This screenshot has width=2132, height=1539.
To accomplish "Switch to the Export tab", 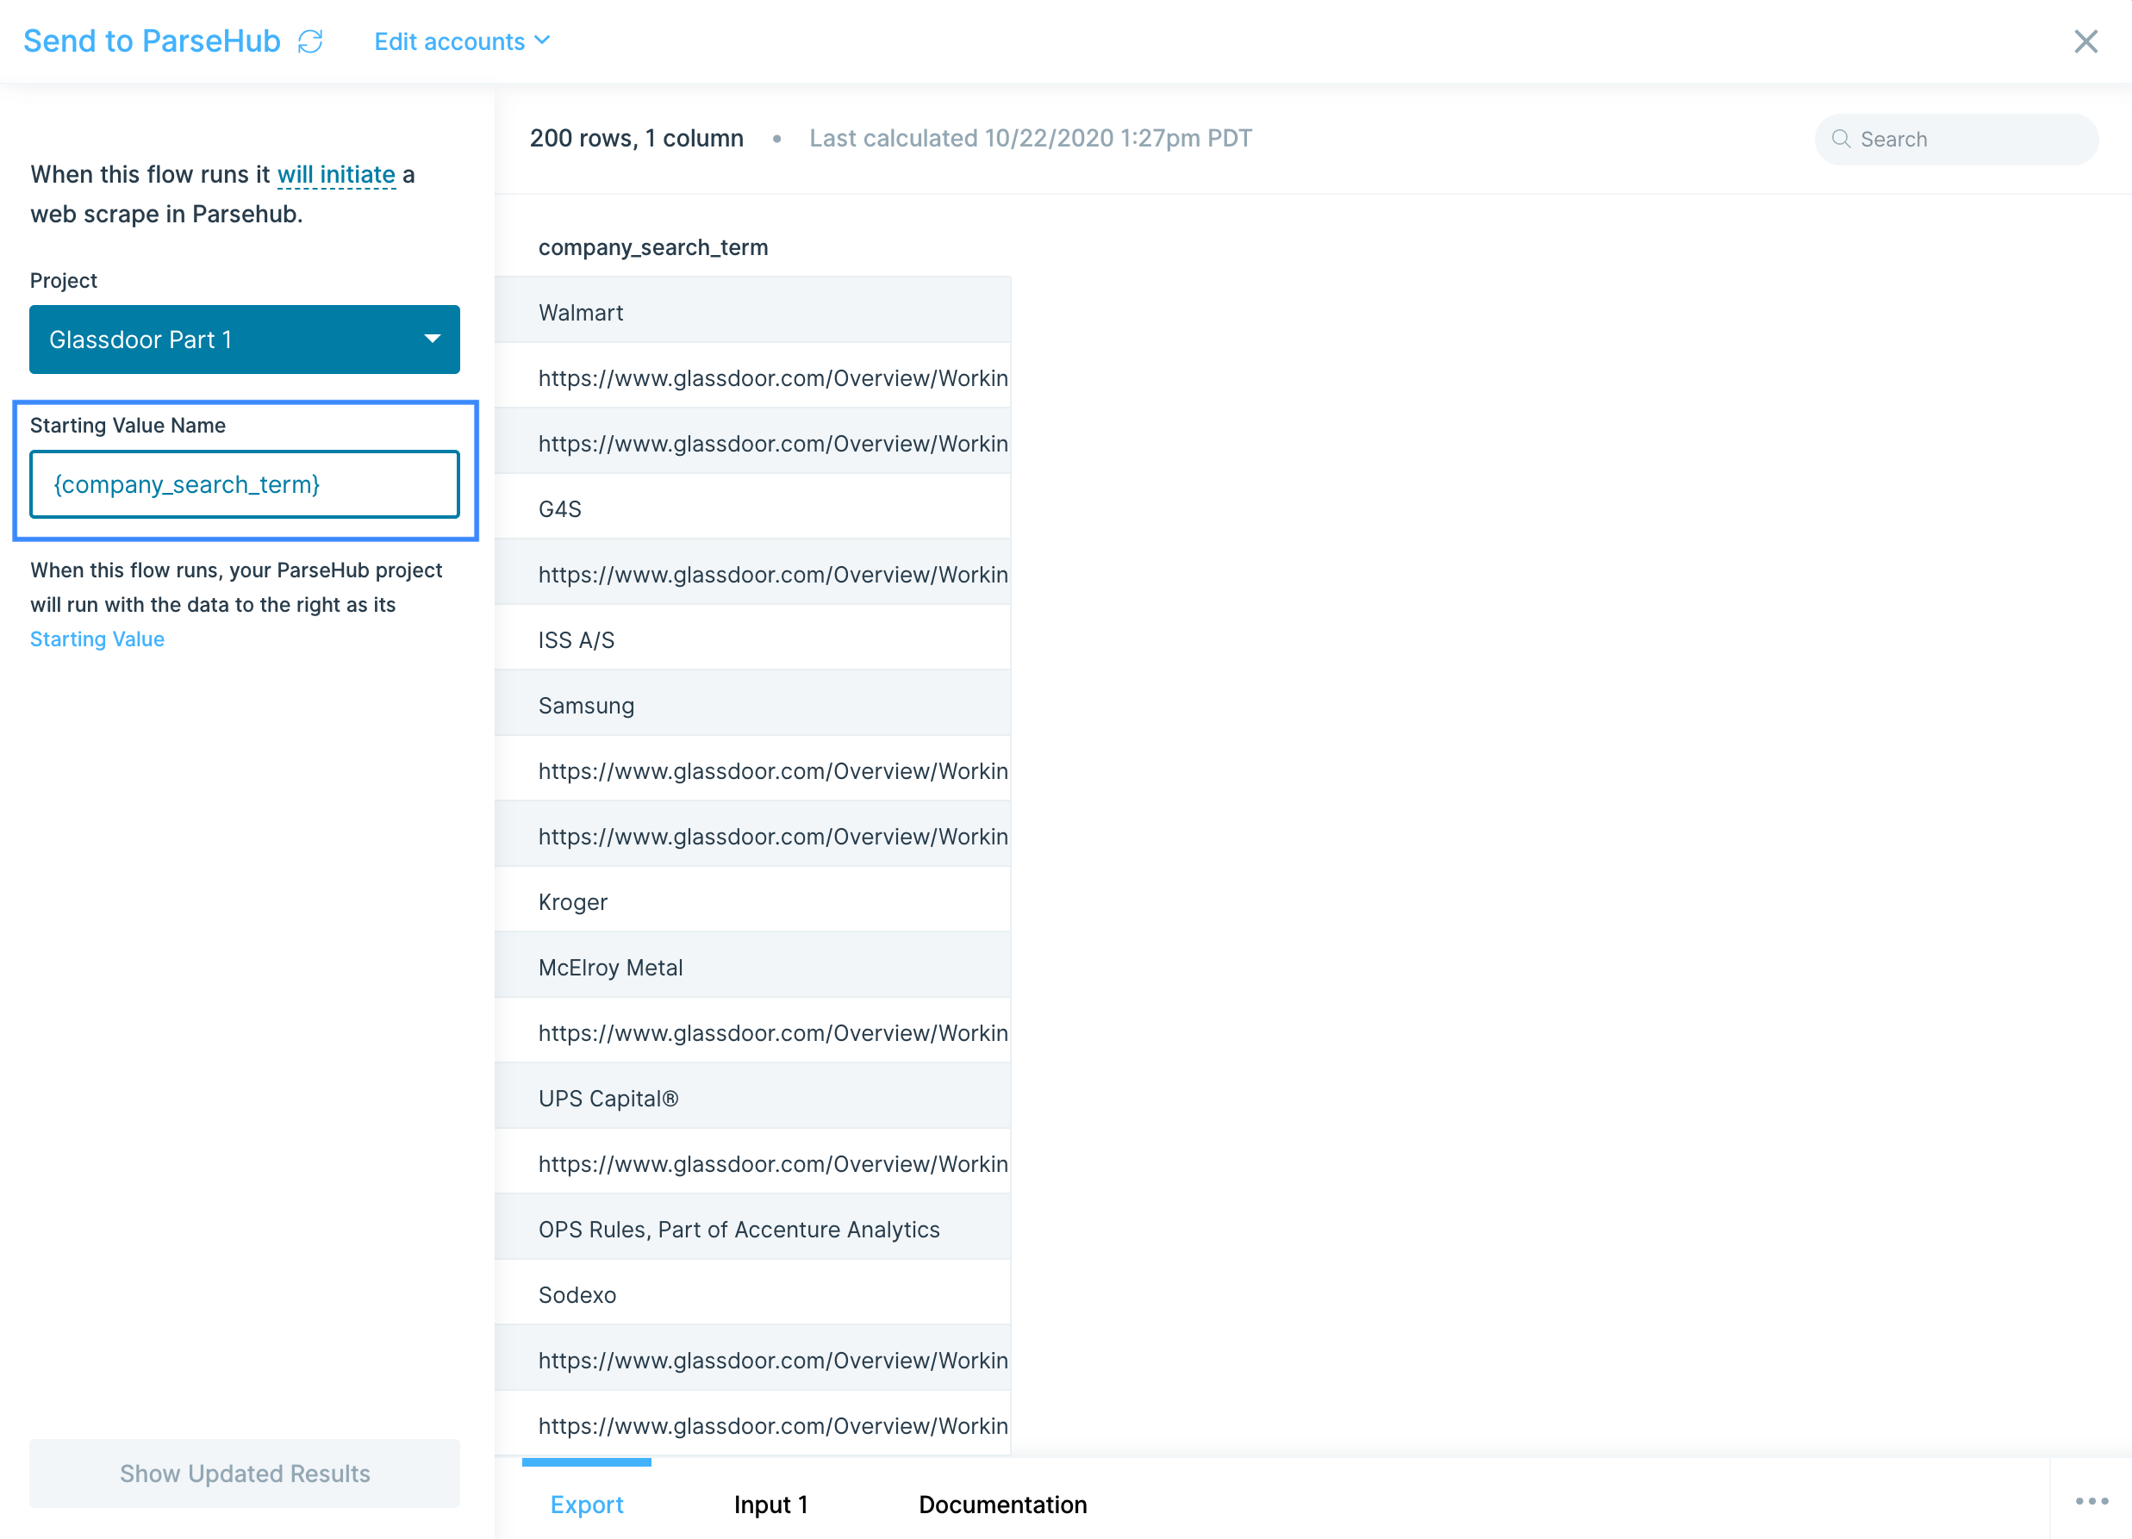I will click(587, 1505).
